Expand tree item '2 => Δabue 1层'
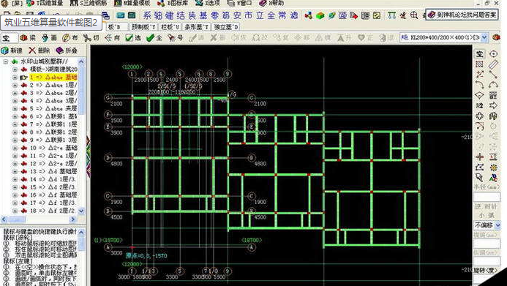This screenshot has width=507, height=286. click(15, 85)
